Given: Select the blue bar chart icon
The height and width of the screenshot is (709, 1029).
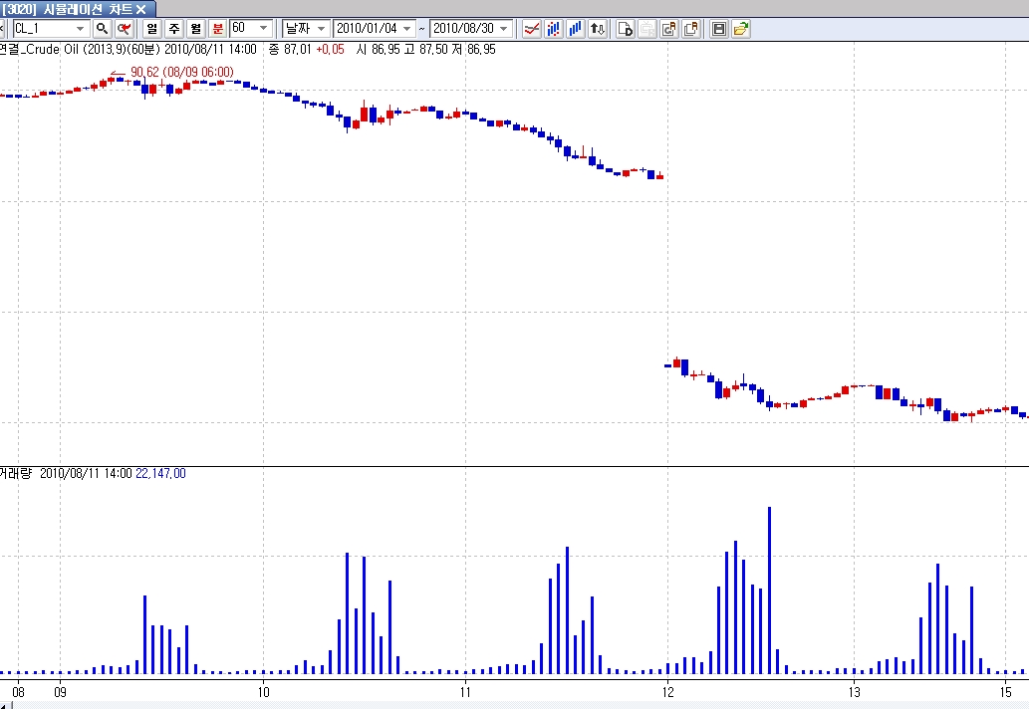Looking at the screenshot, I should click(x=576, y=29).
